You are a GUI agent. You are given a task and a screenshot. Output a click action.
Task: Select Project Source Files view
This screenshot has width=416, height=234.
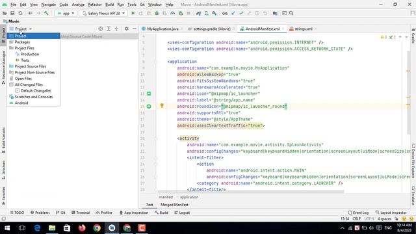pyautogui.click(x=33, y=66)
